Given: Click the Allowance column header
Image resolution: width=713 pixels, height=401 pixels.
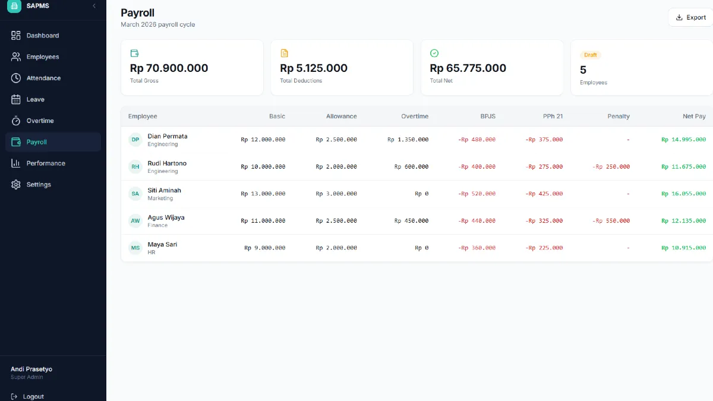Looking at the screenshot, I should pyautogui.click(x=342, y=116).
